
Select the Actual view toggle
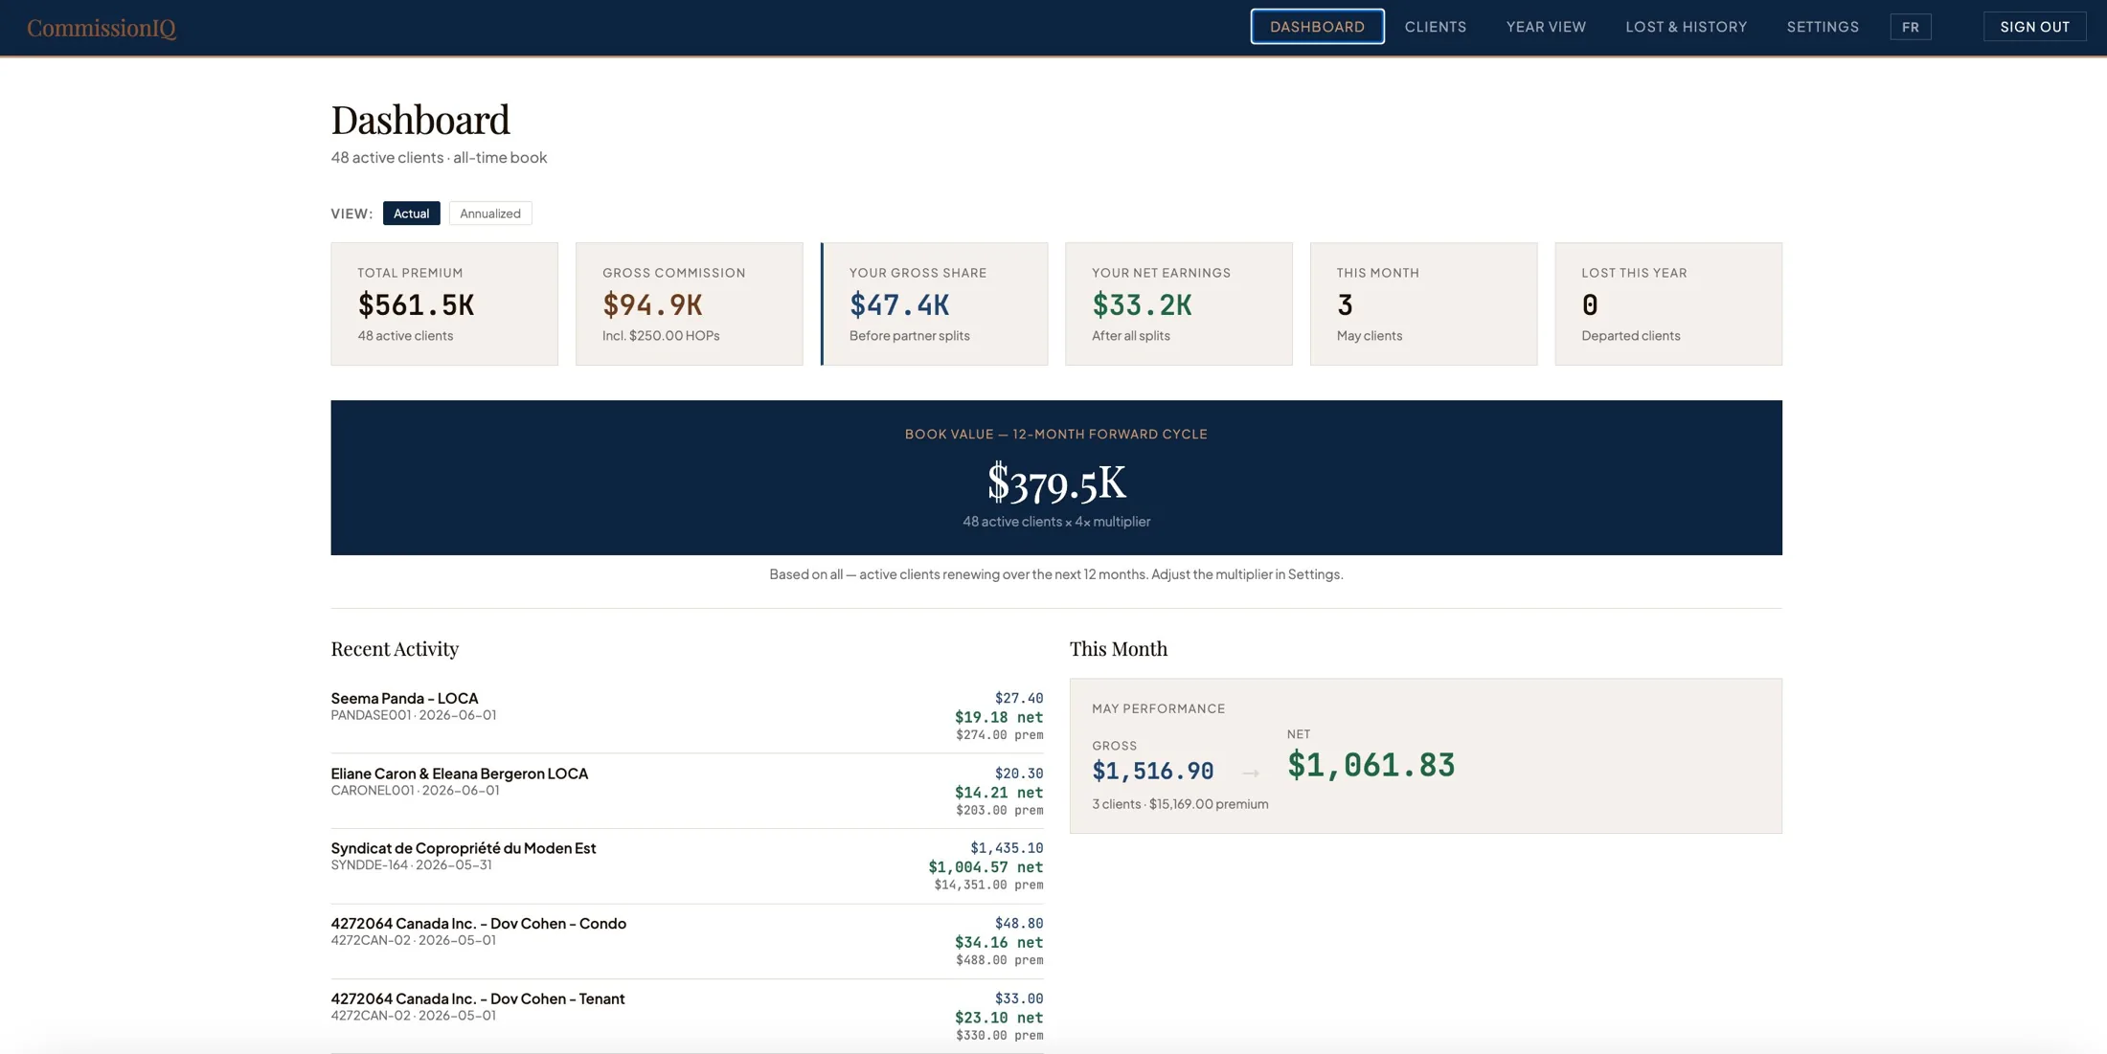point(411,213)
